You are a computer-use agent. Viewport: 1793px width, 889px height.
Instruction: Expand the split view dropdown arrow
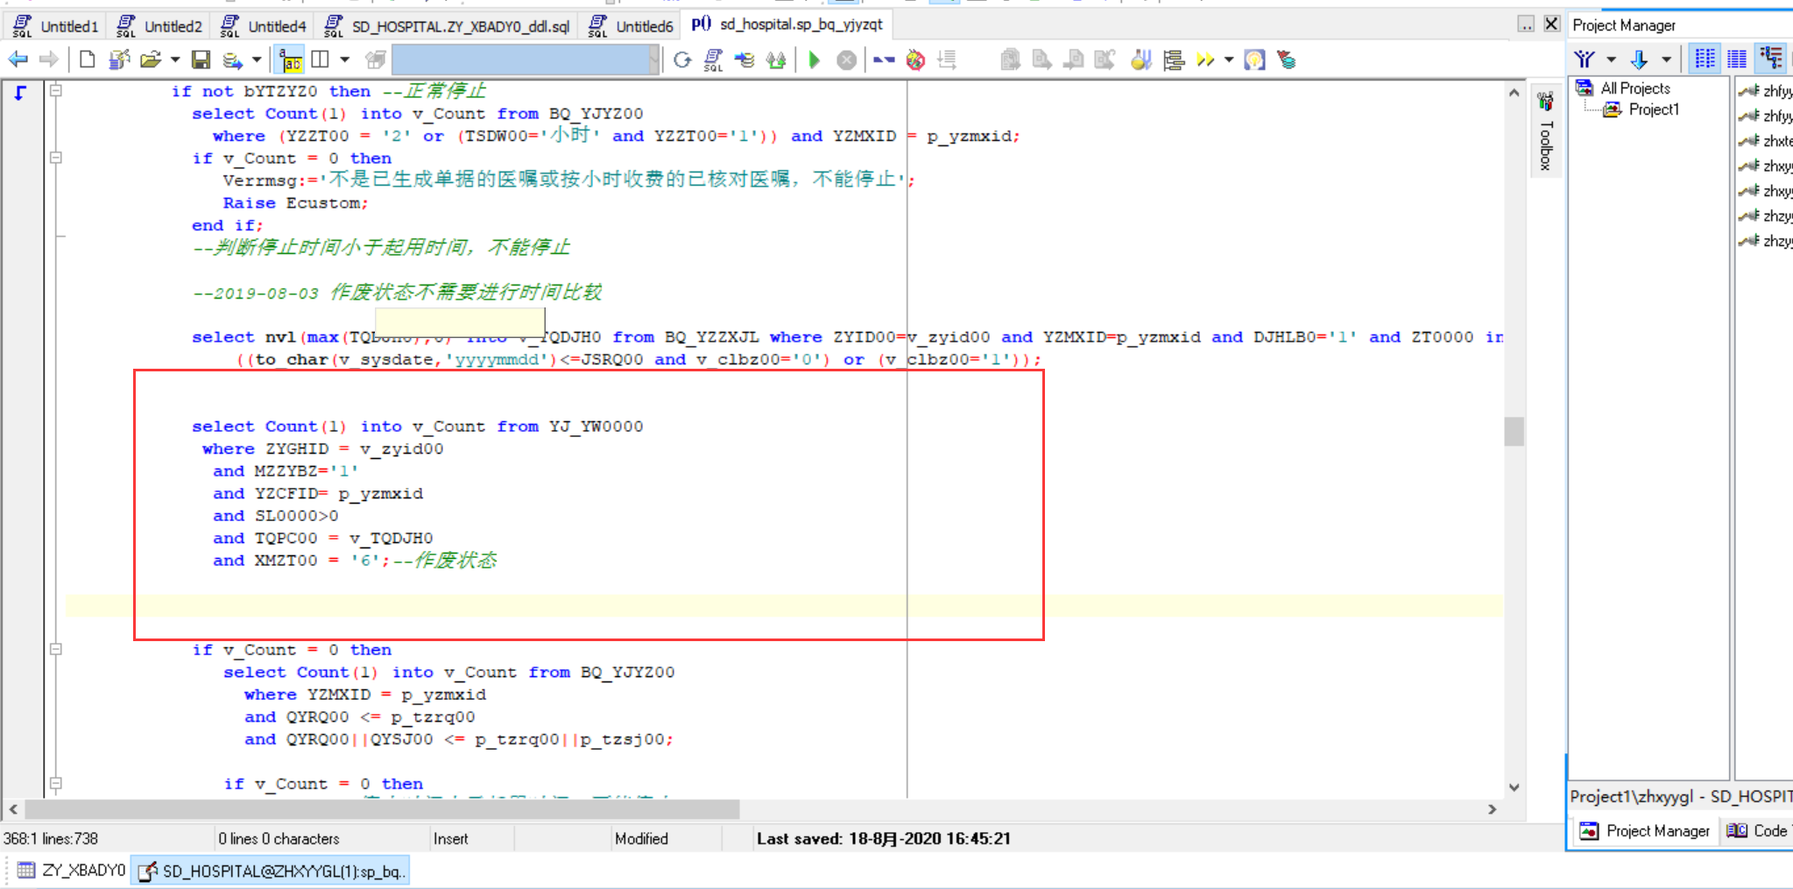(344, 60)
